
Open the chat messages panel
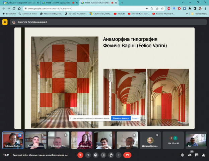coord(197,155)
